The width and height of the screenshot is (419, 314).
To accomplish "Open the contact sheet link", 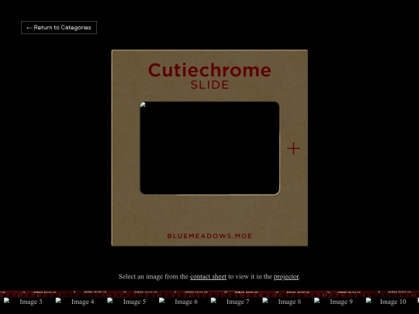I will pyautogui.click(x=208, y=277).
